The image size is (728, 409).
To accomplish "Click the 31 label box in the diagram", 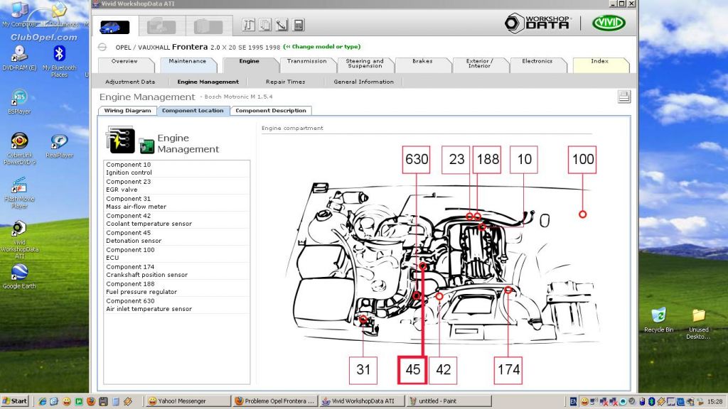I will click(x=363, y=369).
